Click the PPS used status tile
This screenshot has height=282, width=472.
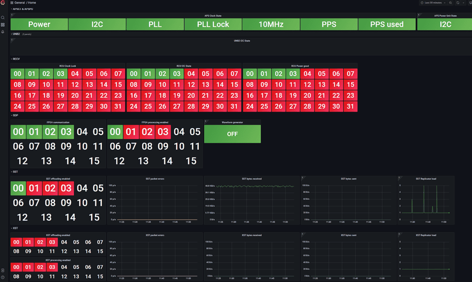[x=387, y=24]
